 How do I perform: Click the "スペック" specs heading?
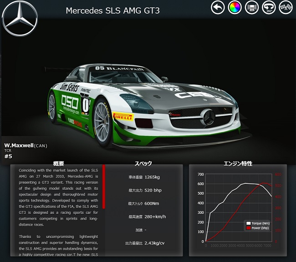[x=143, y=163]
